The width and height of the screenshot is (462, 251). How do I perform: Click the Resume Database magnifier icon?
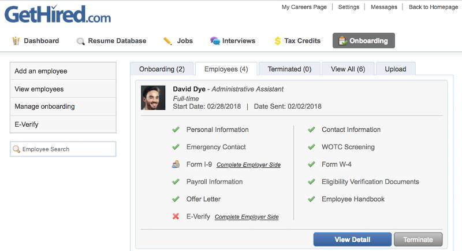tap(80, 41)
